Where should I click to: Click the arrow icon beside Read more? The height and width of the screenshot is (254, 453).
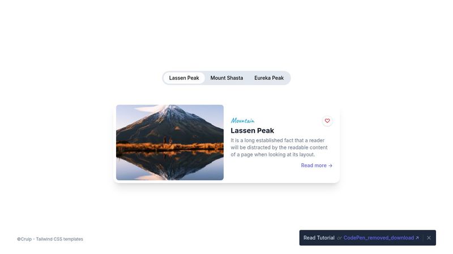(330, 165)
